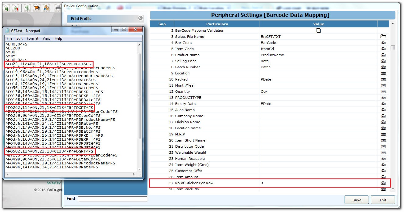This screenshot has width=404, height=212.
Task: Browse for file with Select File Name folder icon
Action: (x=383, y=37)
